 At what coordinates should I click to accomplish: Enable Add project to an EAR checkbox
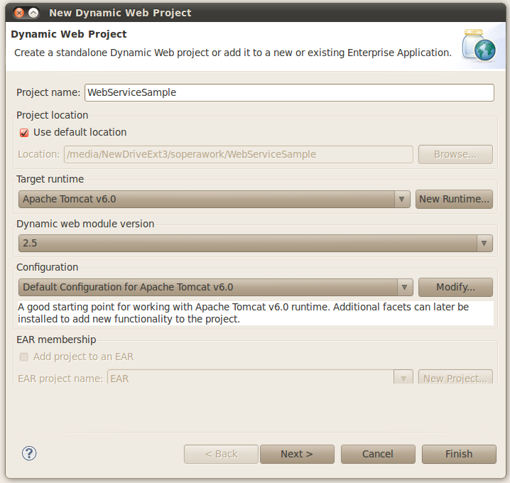pyautogui.click(x=24, y=357)
